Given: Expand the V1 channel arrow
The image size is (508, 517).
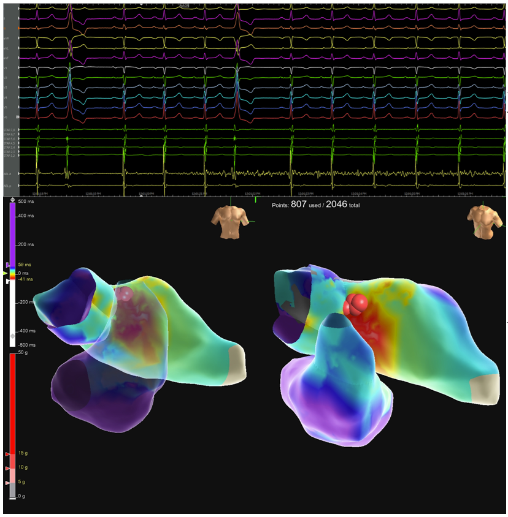Looking at the screenshot, I should [18, 68].
